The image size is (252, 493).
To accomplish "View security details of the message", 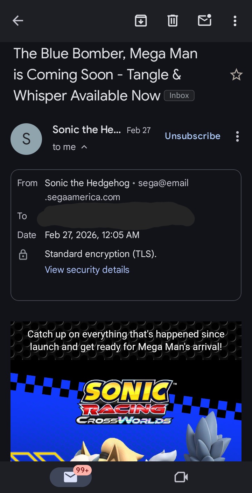I will click(87, 270).
